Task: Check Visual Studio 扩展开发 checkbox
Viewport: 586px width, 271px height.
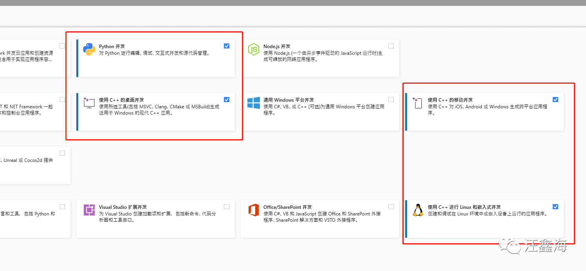Action: pyautogui.click(x=227, y=206)
